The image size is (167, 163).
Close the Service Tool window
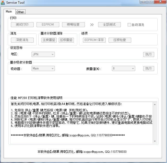[x=160, y=2]
